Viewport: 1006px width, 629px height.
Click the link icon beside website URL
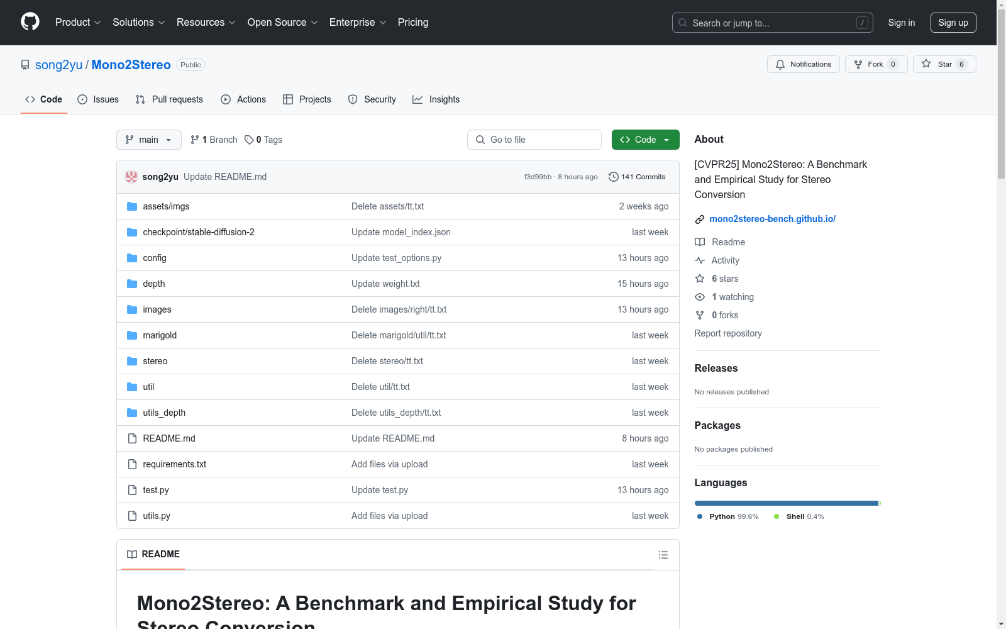[699, 220]
